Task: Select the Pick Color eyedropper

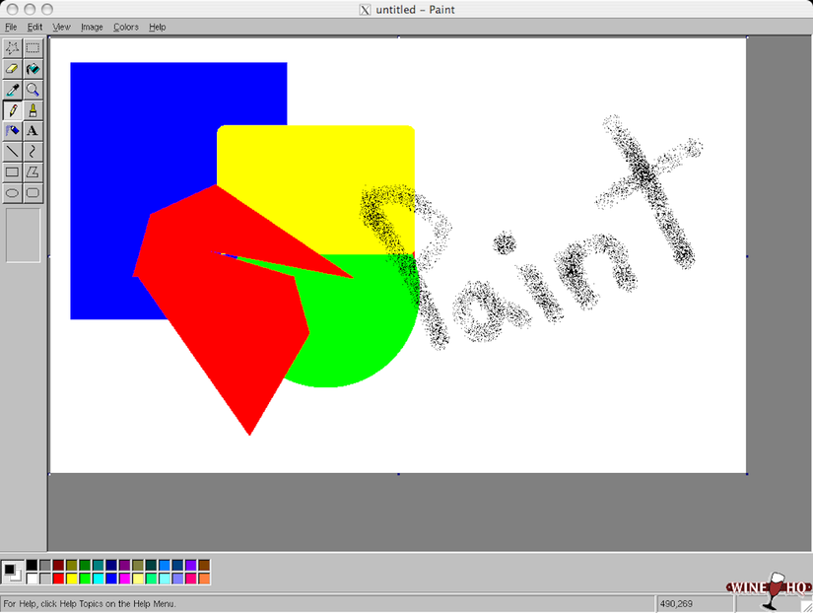Action: click(11, 89)
